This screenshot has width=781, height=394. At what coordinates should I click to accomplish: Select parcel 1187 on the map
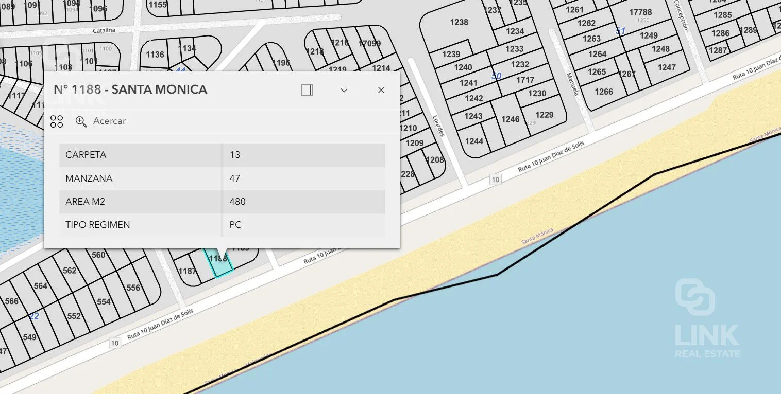point(187,271)
